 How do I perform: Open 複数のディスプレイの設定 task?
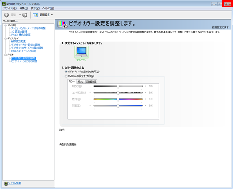click(23, 51)
